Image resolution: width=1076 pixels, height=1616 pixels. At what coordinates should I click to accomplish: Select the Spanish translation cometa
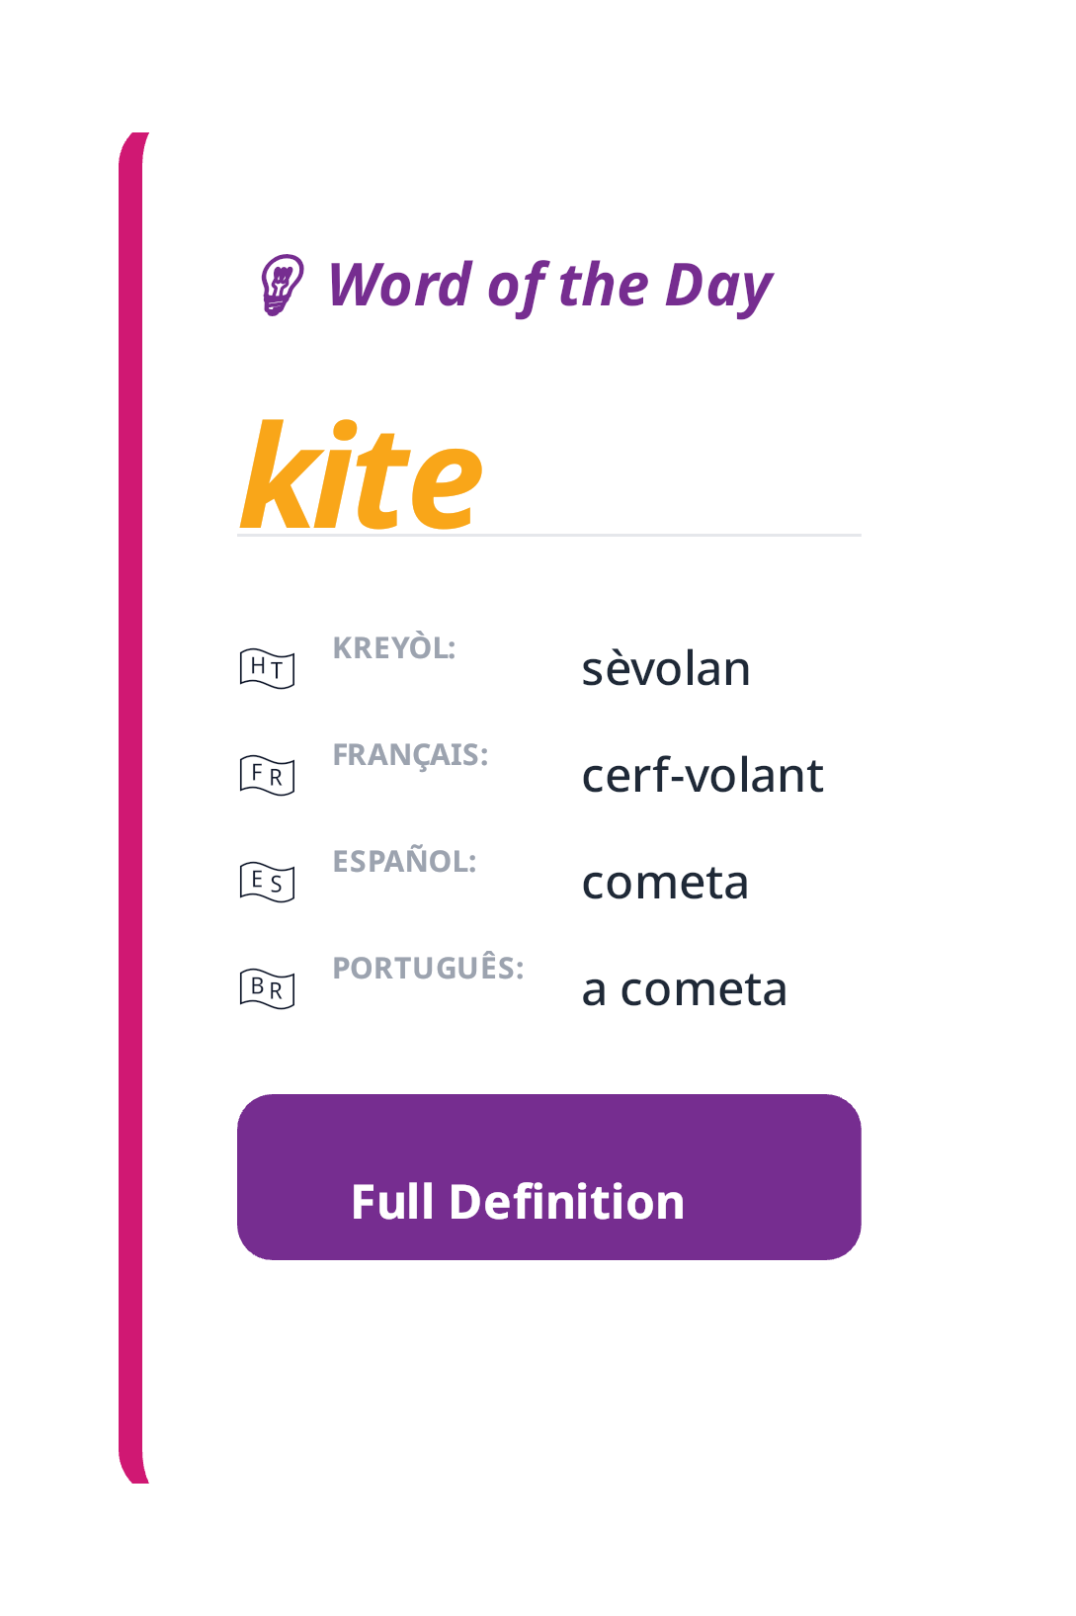pos(666,881)
